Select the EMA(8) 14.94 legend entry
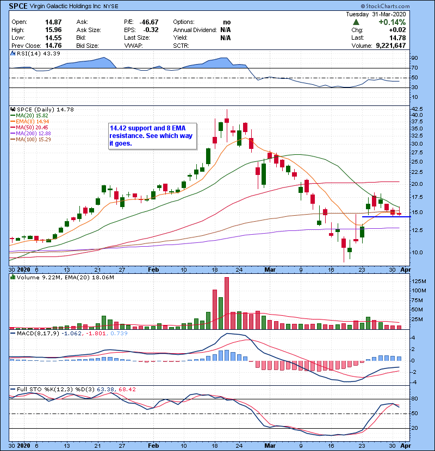 click(29, 121)
